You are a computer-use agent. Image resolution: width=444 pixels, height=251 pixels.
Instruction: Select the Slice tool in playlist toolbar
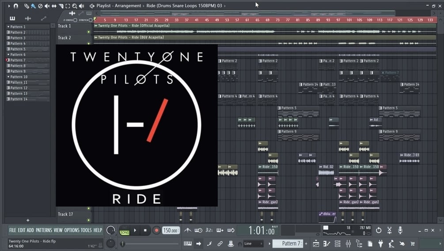click(x=61, y=6)
